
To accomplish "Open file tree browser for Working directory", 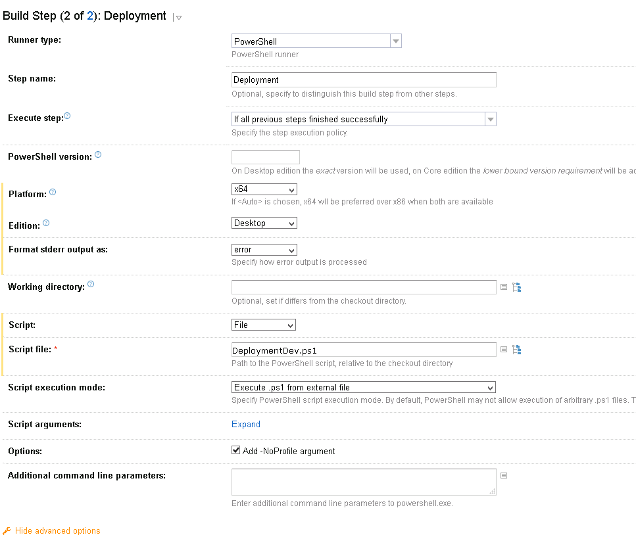I will point(516,287).
